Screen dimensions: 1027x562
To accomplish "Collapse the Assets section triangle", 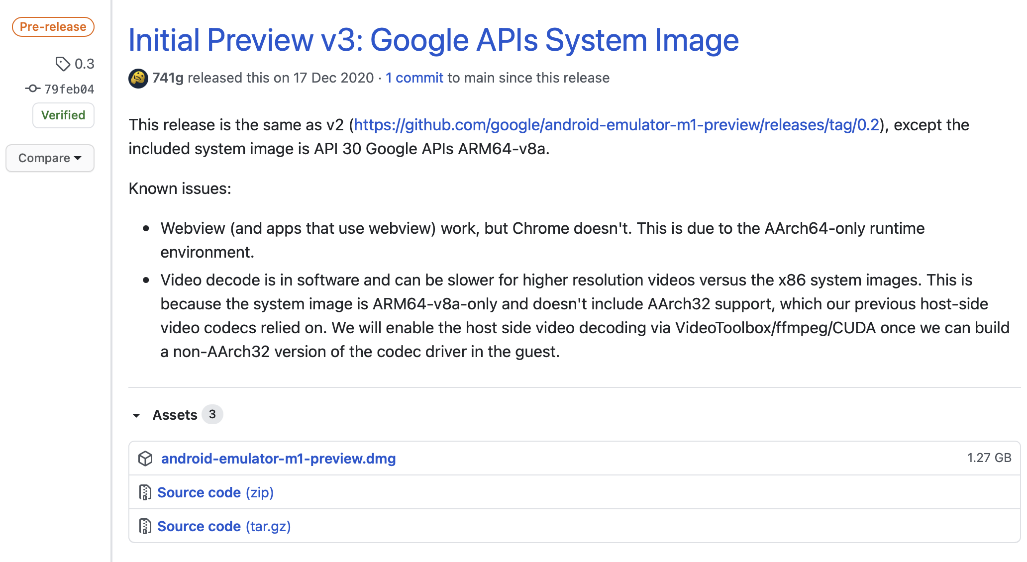I will pyautogui.click(x=136, y=415).
